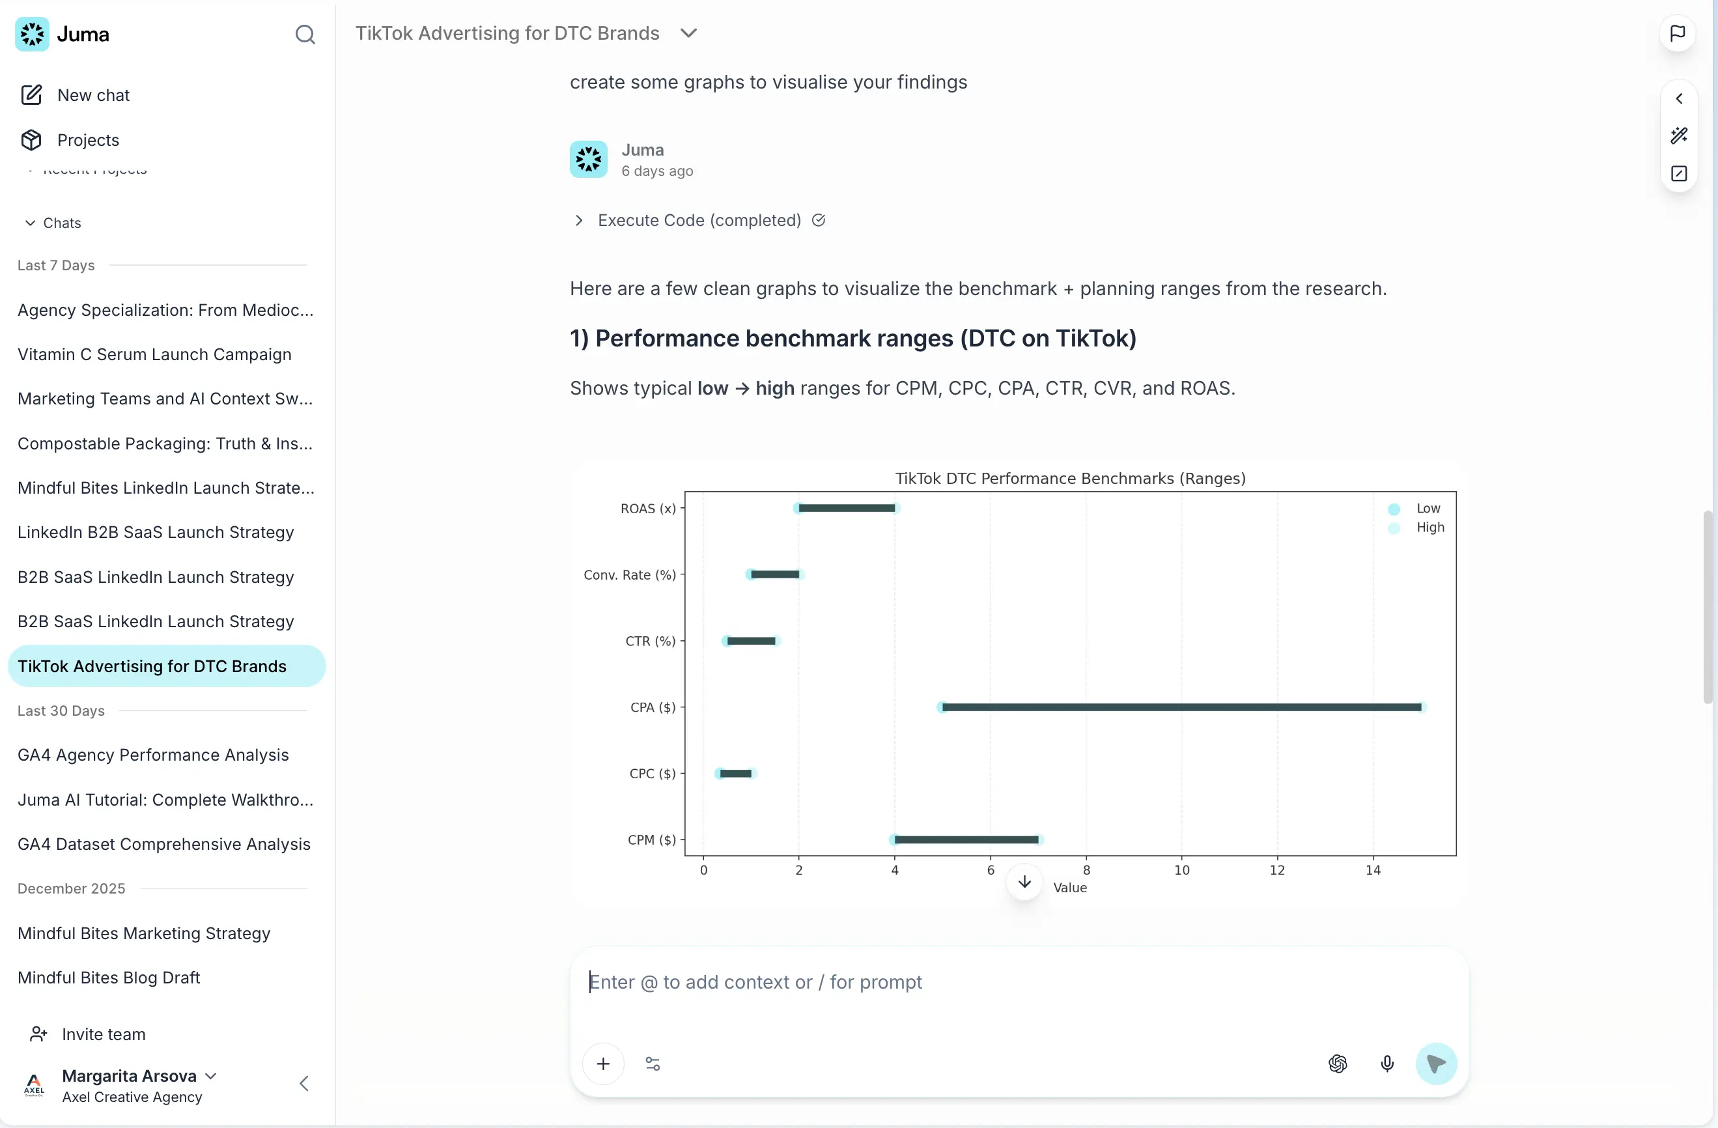1718x1128 pixels.
Task: Click the magic wand icon in right panel
Action: (1679, 135)
